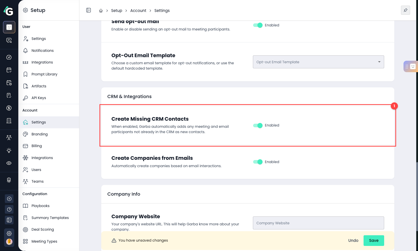
Task: Click the Settings breadcrumb link
Action: [x=162, y=11]
